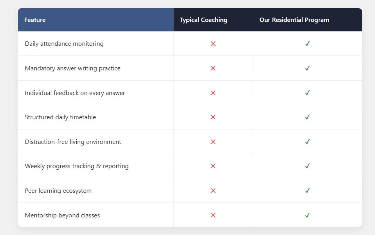
Task: Click red cross for Mentorship beyond classes
Action: 213,215
